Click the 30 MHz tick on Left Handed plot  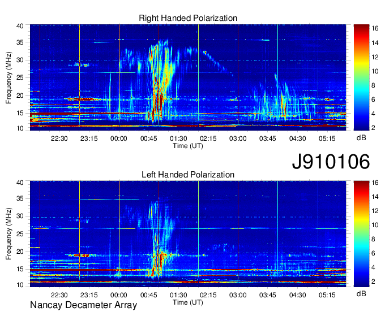point(20,216)
